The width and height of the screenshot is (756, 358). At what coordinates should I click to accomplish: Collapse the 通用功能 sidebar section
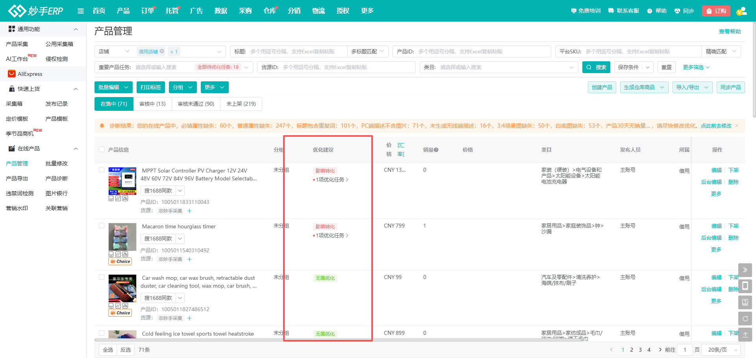click(x=76, y=29)
